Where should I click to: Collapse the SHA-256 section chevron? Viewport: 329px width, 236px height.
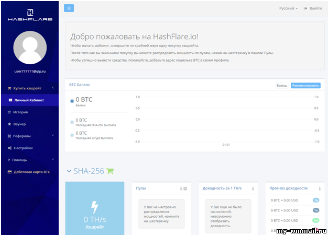tap(69, 171)
